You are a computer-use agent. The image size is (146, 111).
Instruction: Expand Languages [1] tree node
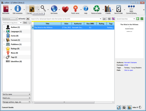click(x=4, y=31)
